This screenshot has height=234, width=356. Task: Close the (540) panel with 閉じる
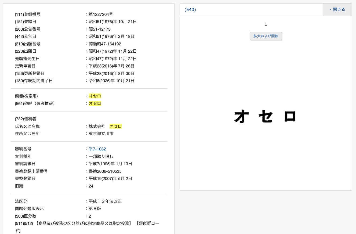(337, 9)
